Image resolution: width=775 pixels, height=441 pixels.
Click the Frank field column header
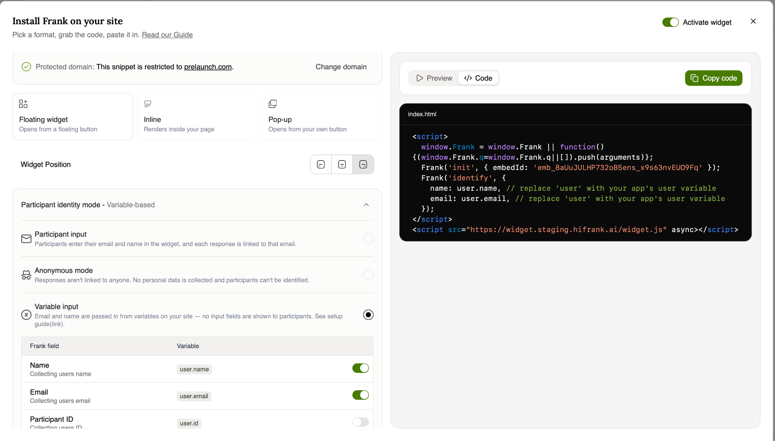[x=44, y=346]
